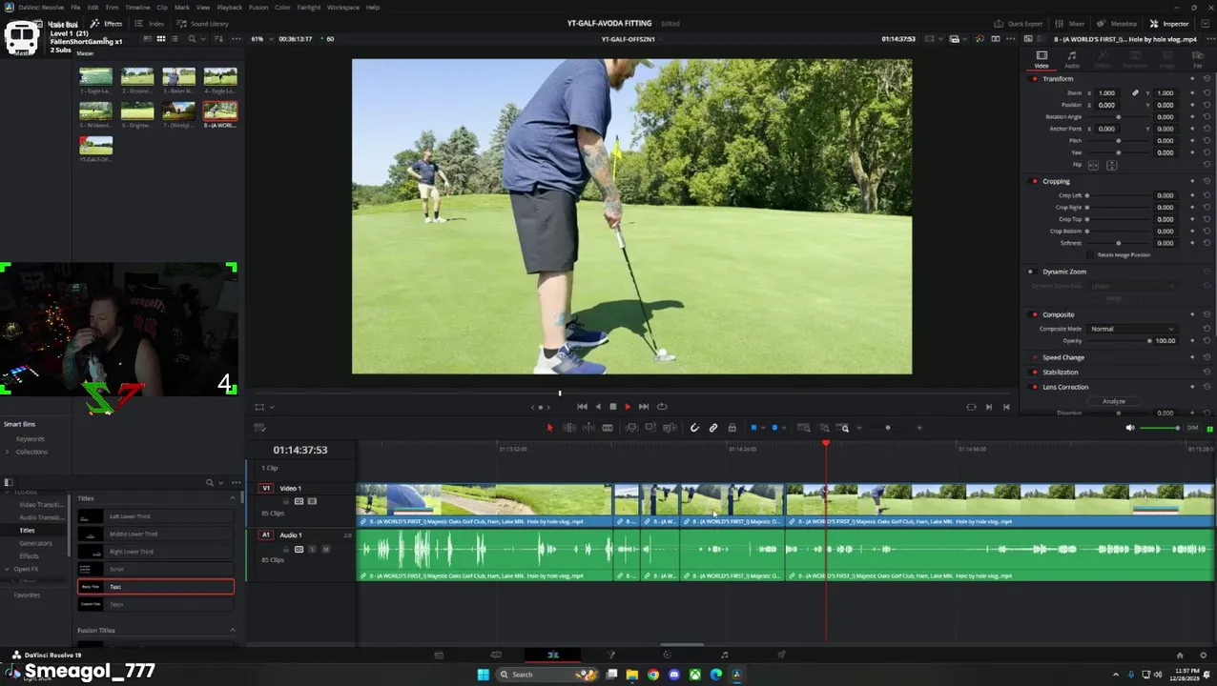Switch to Inspector Video tab
Image resolution: width=1217 pixels, height=686 pixels.
tap(1042, 59)
